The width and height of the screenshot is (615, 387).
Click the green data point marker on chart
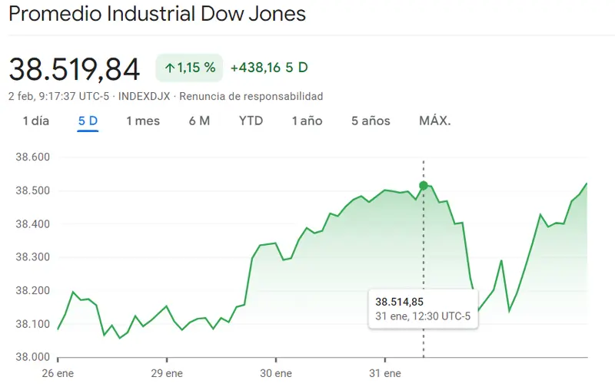pyautogui.click(x=424, y=185)
